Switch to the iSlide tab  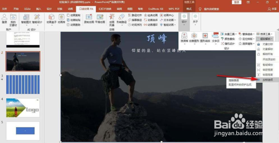27,9
